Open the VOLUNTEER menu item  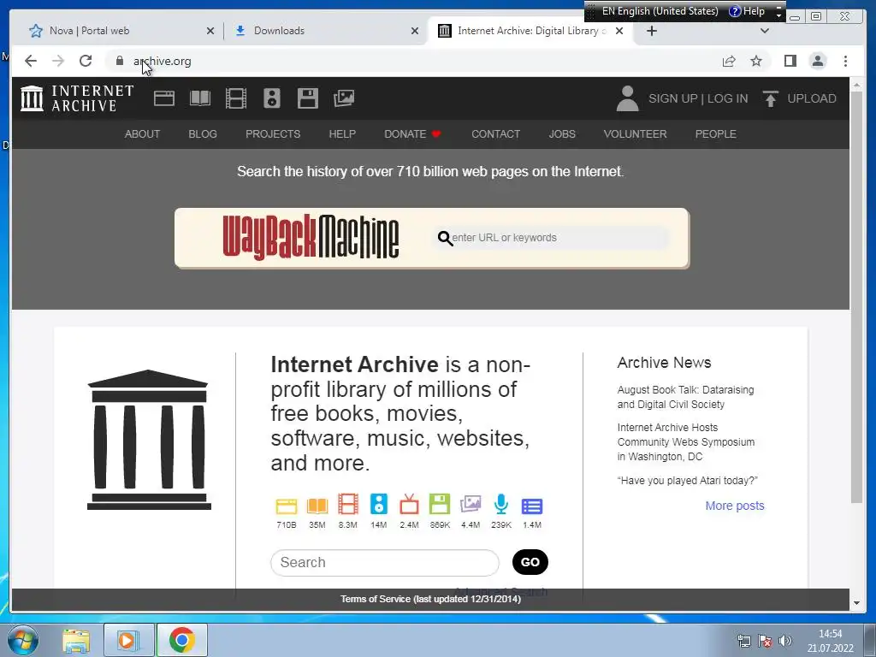pyautogui.click(x=636, y=134)
